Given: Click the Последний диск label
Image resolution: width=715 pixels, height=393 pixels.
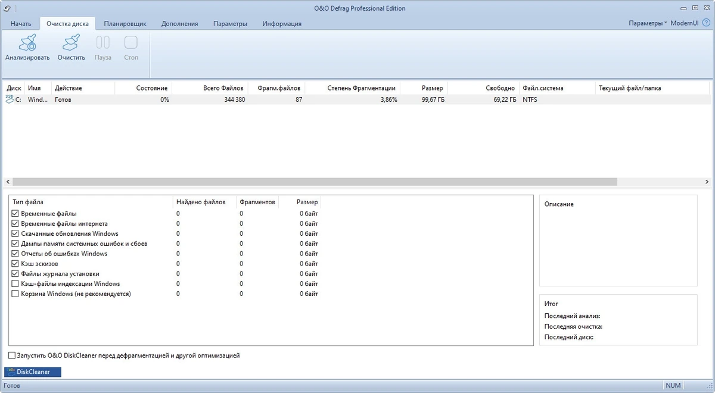Looking at the screenshot, I should [x=569, y=336].
